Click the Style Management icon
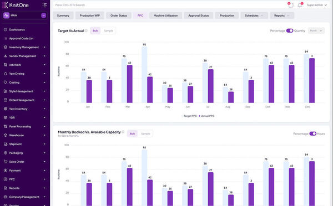 [6, 91]
